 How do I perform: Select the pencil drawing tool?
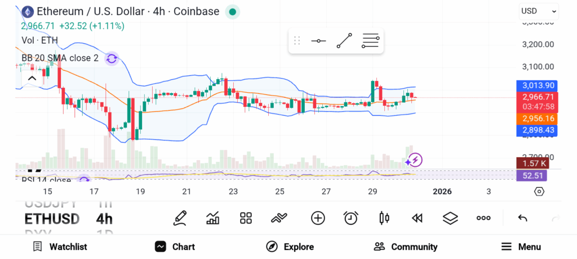click(x=180, y=218)
